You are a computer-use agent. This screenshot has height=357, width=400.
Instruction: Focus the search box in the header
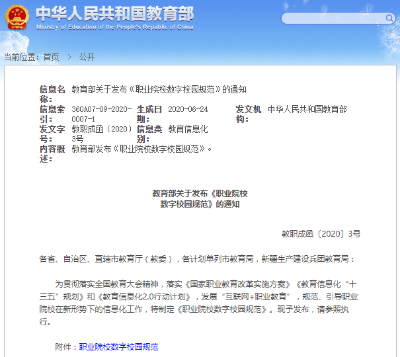tap(331, 18)
